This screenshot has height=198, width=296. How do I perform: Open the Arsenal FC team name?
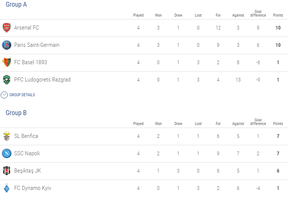[x=27, y=28]
